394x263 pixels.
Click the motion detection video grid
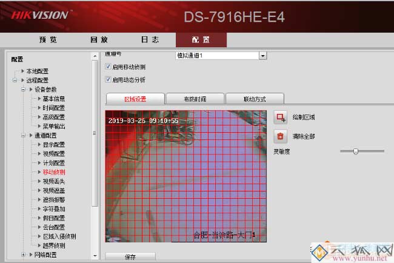(186, 176)
